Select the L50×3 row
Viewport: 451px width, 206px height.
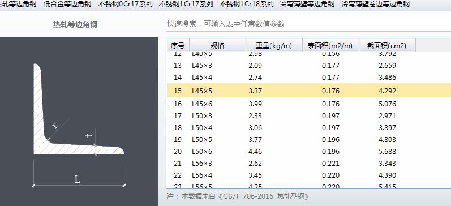[x=308, y=116]
